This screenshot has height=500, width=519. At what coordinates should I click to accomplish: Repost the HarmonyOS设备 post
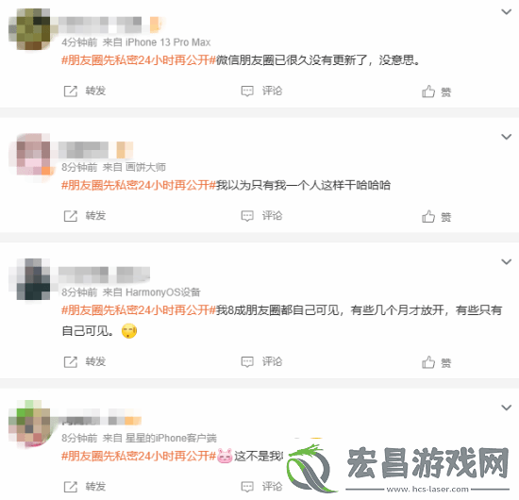[84, 361]
